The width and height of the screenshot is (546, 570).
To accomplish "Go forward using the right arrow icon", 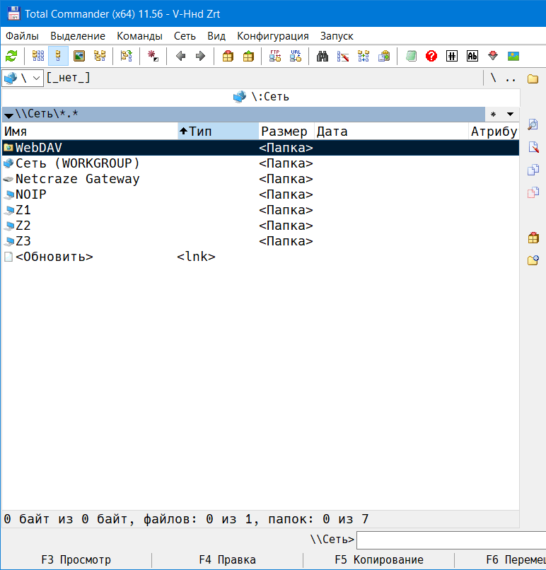I will coord(200,56).
